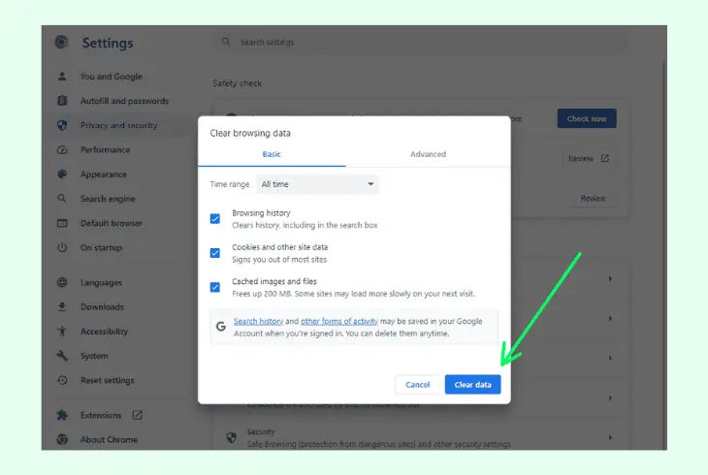The image size is (708, 475).
Task: Click the external-link icon beside Extensions
Action: click(x=138, y=415)
